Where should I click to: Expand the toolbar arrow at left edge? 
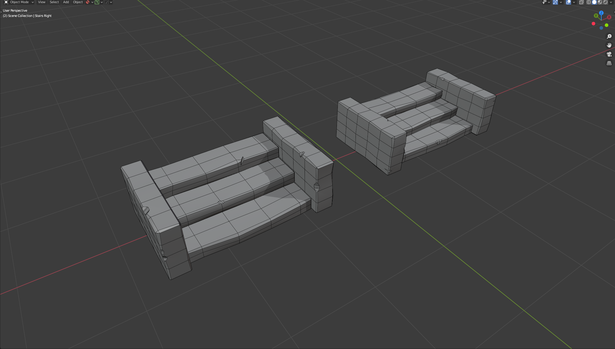pos(1,11)
